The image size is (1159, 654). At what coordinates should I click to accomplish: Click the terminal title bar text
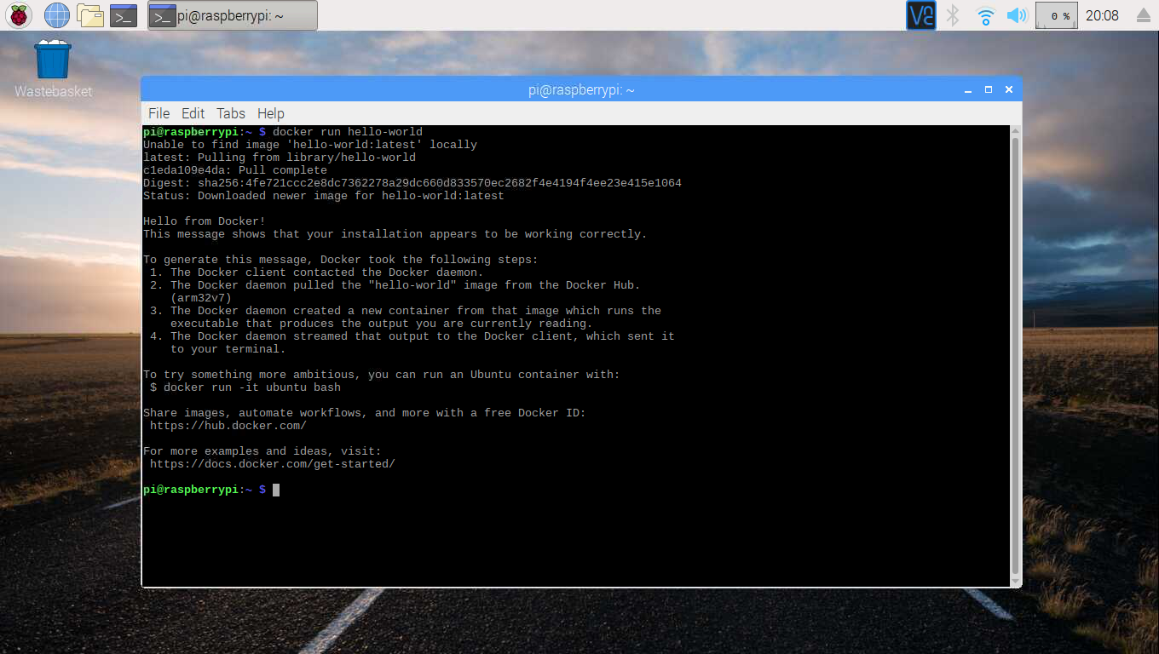[581, 89]
